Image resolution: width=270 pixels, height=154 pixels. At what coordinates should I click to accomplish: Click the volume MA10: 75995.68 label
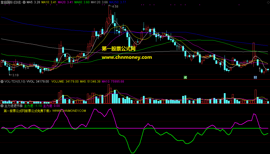(113, 82)
